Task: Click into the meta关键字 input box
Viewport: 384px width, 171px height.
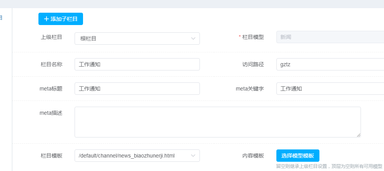Action: point(330,89)
